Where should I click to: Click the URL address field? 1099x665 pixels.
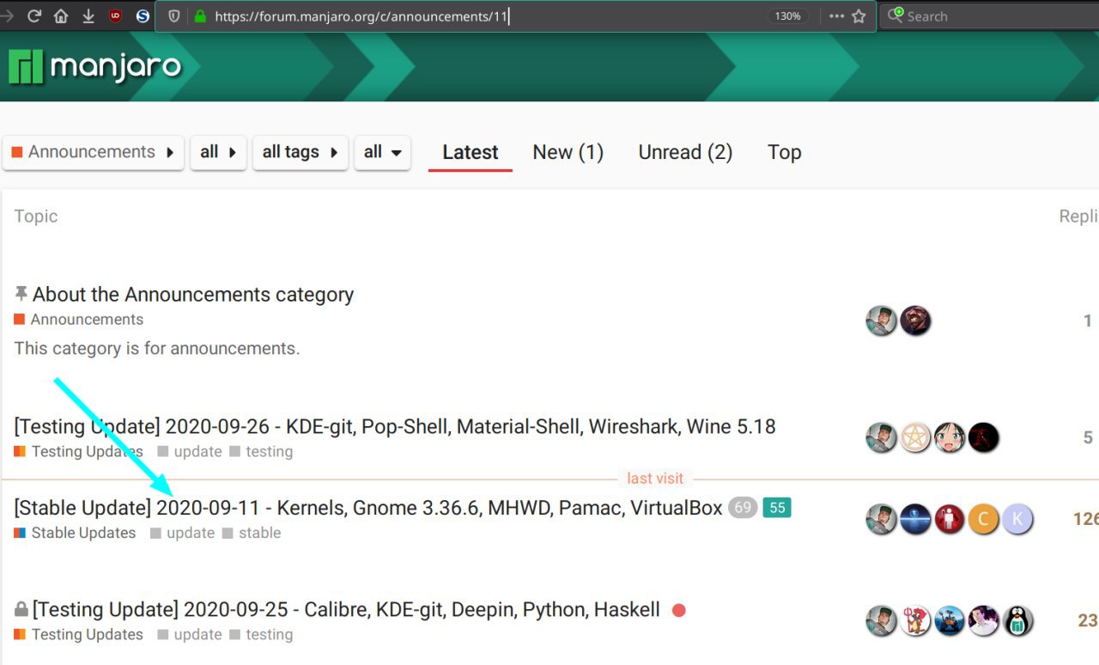pos(515,16)
